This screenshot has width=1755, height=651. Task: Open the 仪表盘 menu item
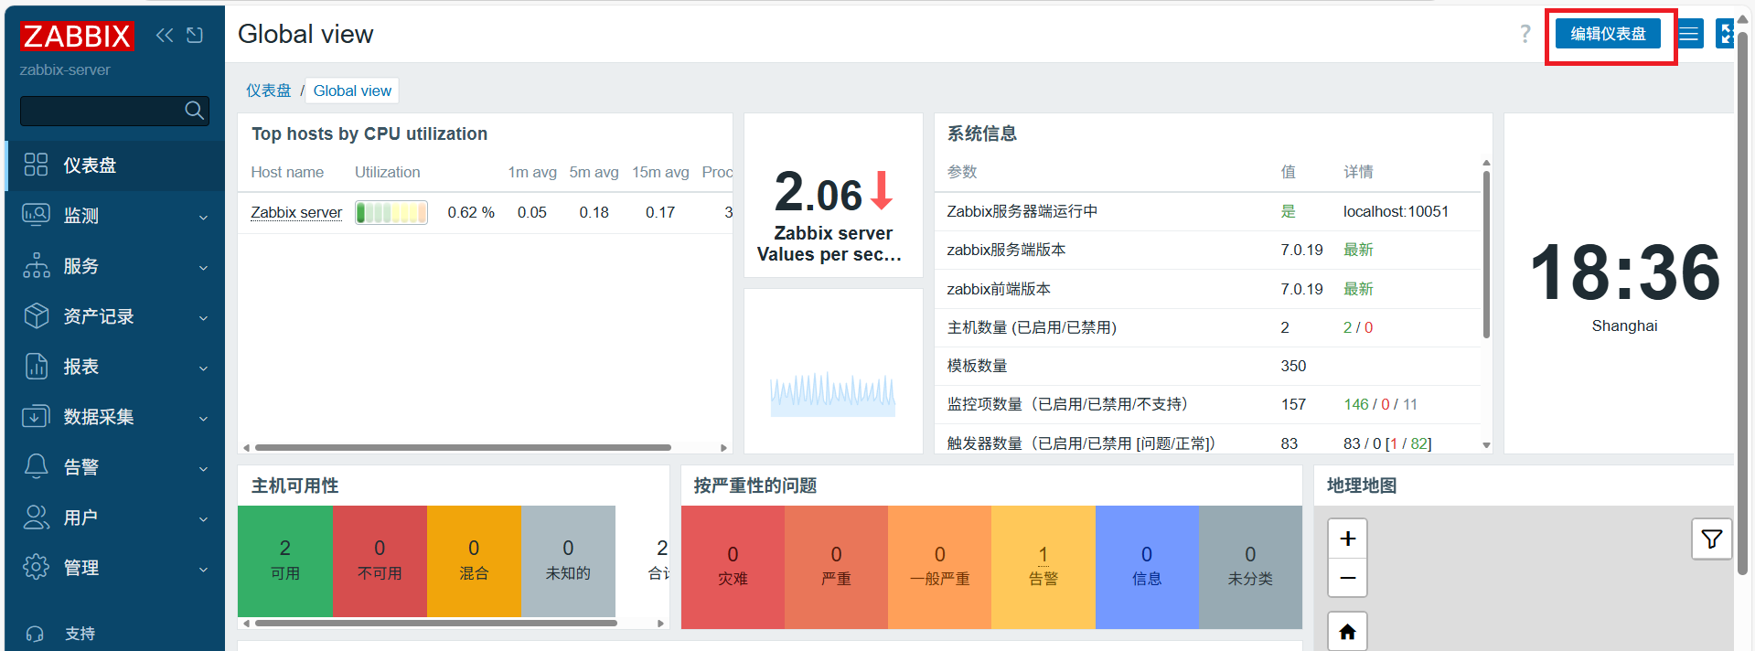coord(115,165)
